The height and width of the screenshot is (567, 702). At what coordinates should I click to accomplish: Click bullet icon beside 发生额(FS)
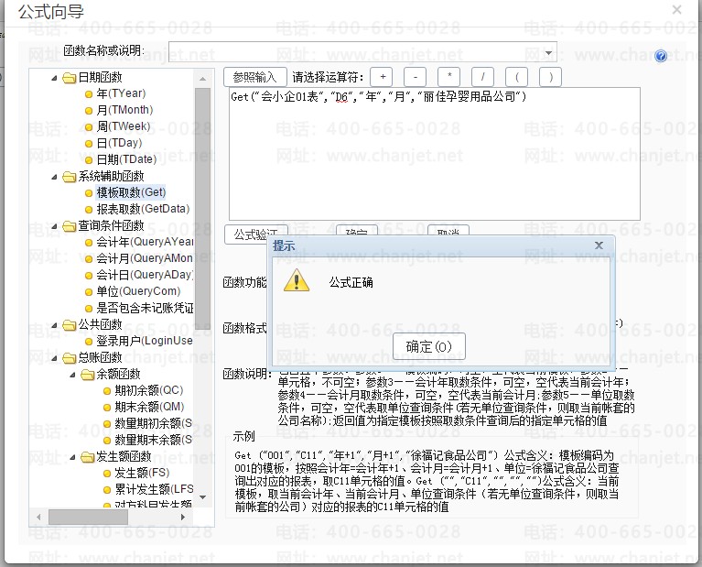tap(107, 474)
